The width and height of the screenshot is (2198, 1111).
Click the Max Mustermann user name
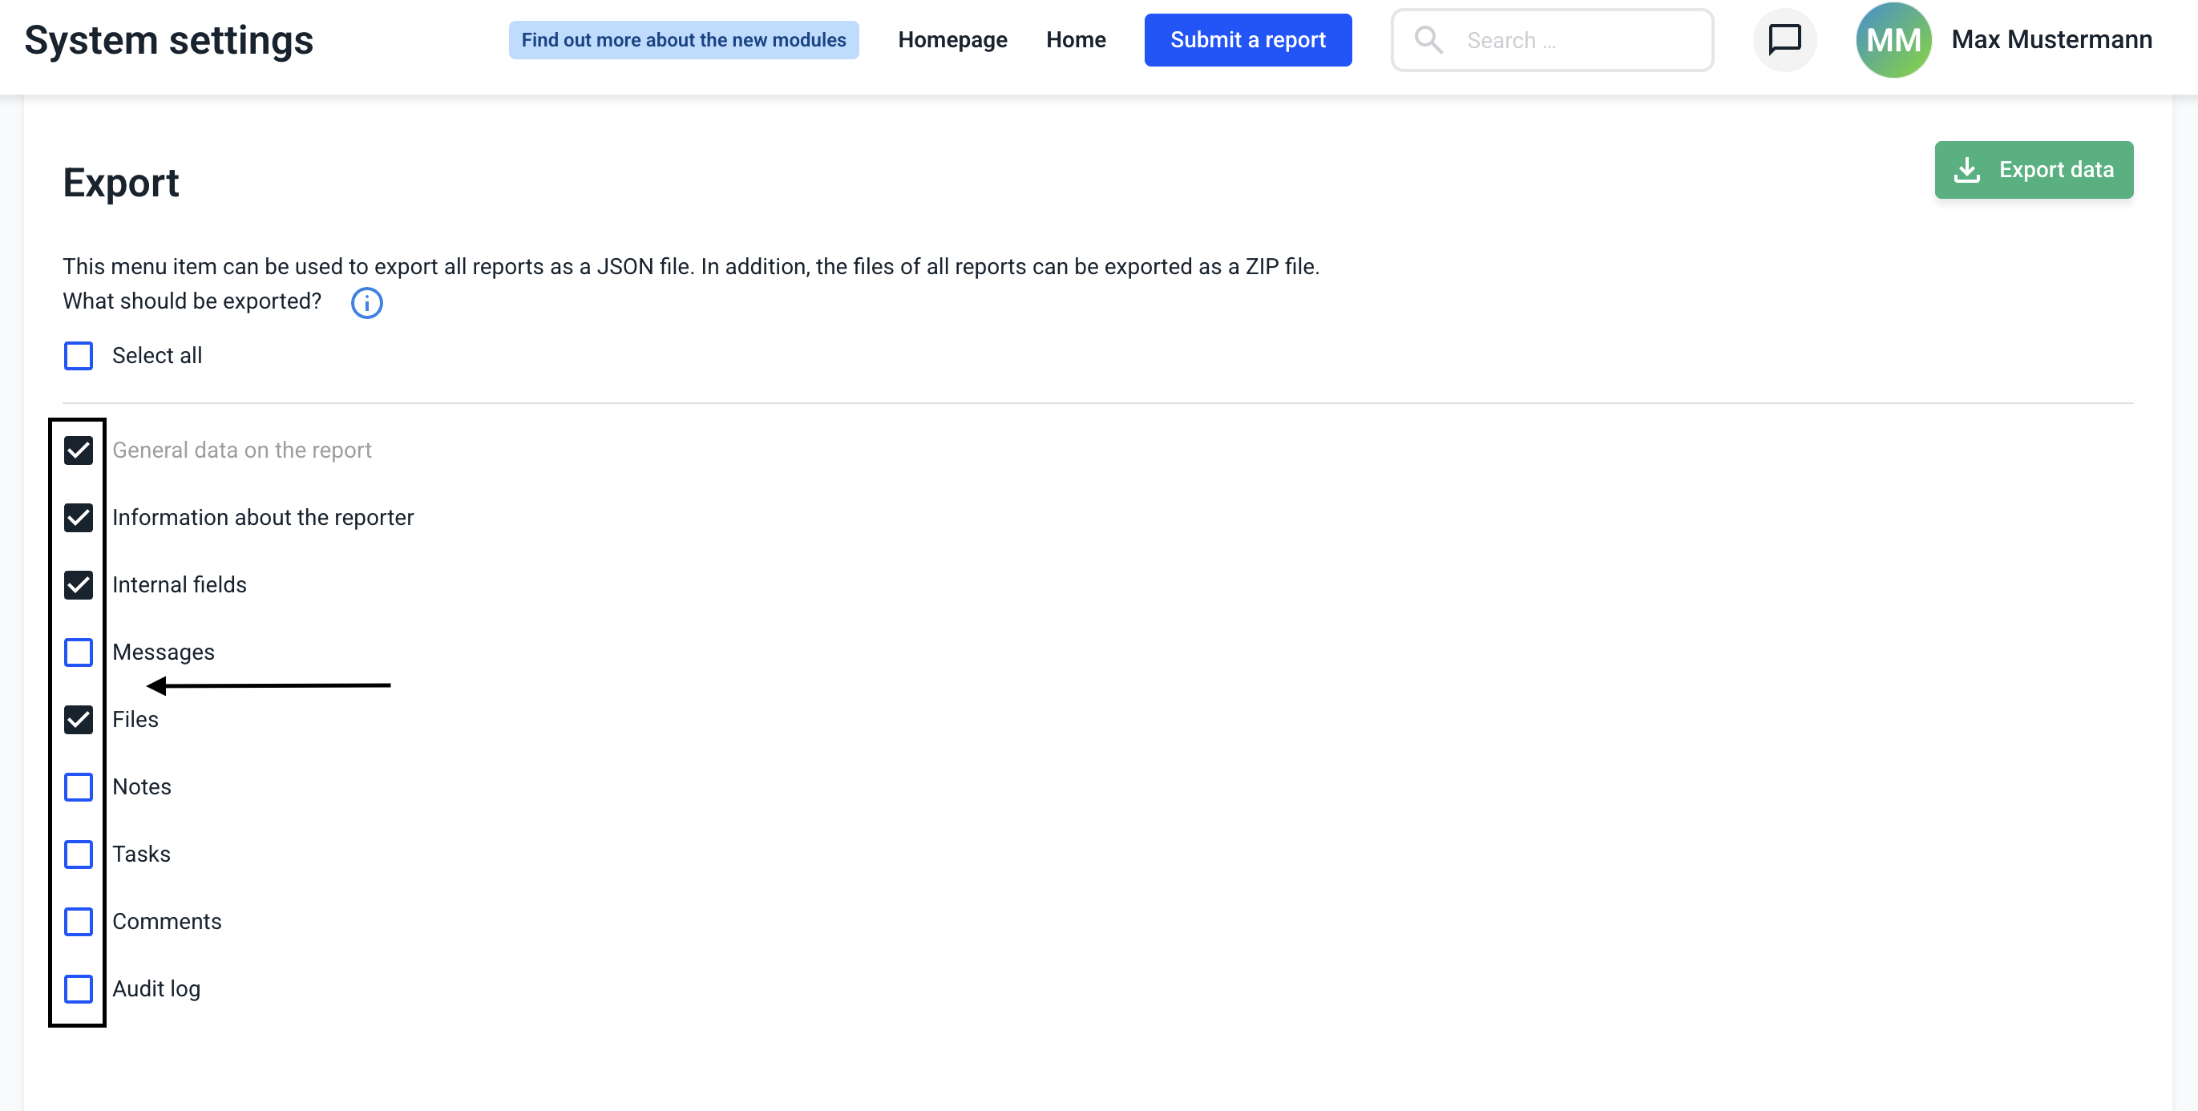coord(2051,39)
